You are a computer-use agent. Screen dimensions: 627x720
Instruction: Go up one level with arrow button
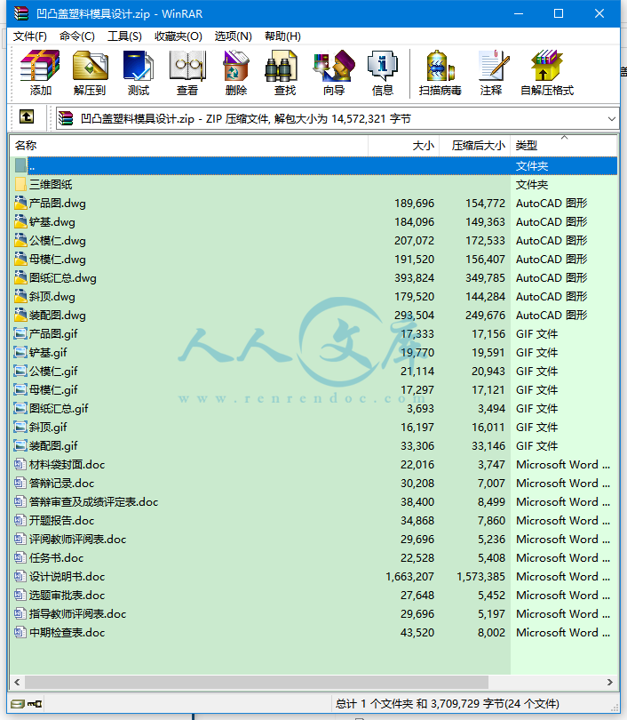point(27,117)
